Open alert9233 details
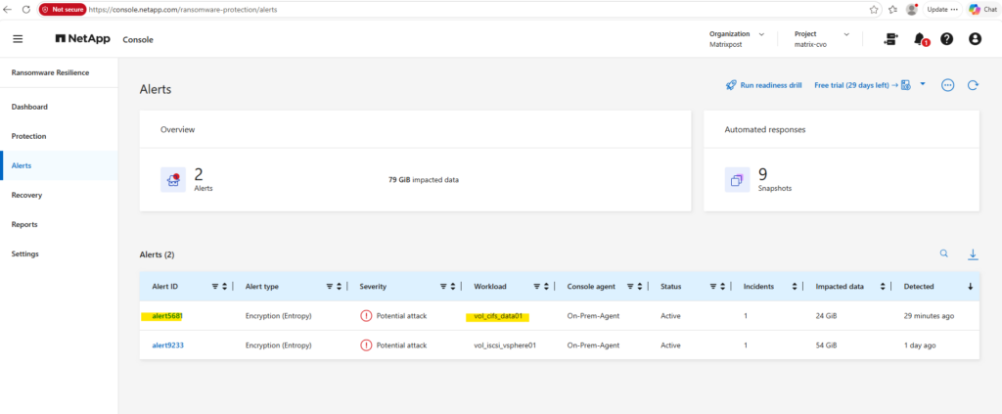This screenshot has height=414, width=1002. point(168,345)
